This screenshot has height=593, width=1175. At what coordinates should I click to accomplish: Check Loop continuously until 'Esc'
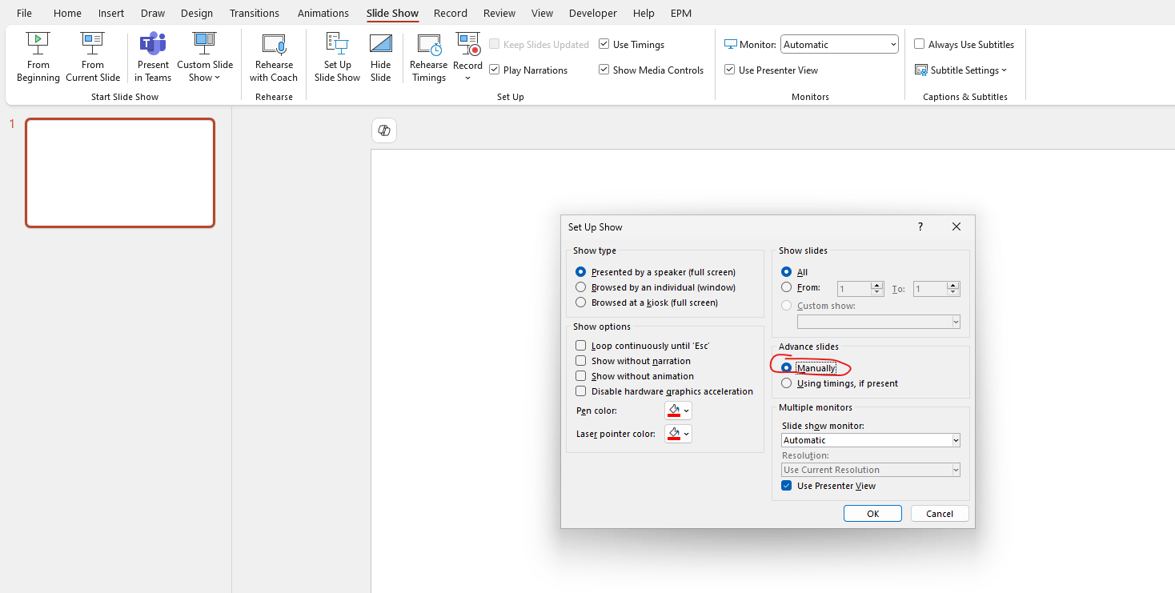pyautogui.click(x=581, y=346)
